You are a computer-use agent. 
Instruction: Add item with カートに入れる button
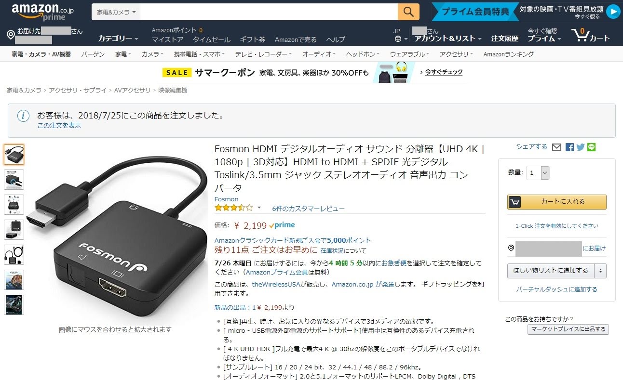(557, 202)
